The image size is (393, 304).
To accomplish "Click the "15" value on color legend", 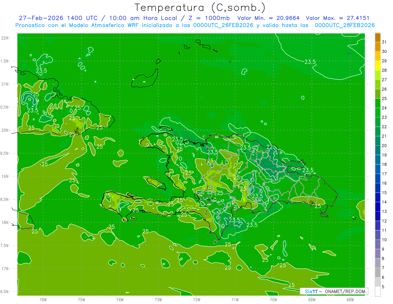I will click(x=384, y=193).
